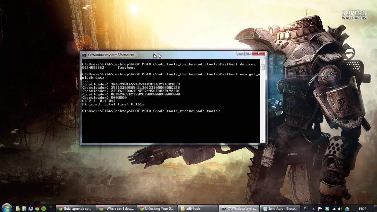Click the cmd scrollbar down arrow
The height and width of the screenshot is (212, 377).
coord(263,140)
